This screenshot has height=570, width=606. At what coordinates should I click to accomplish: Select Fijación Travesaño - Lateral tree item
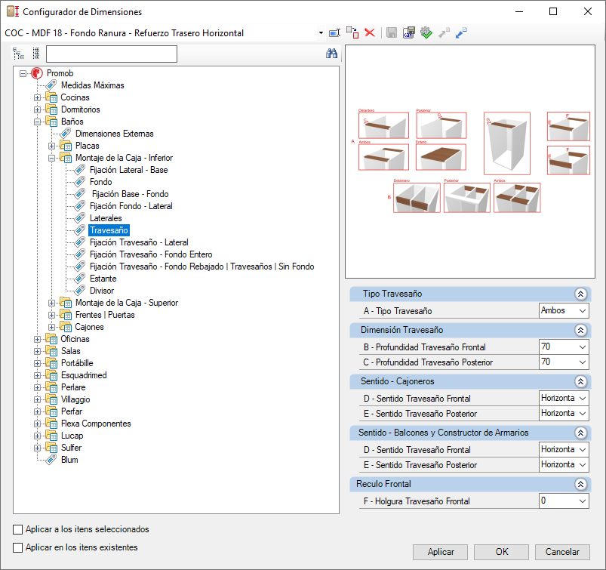139,242
